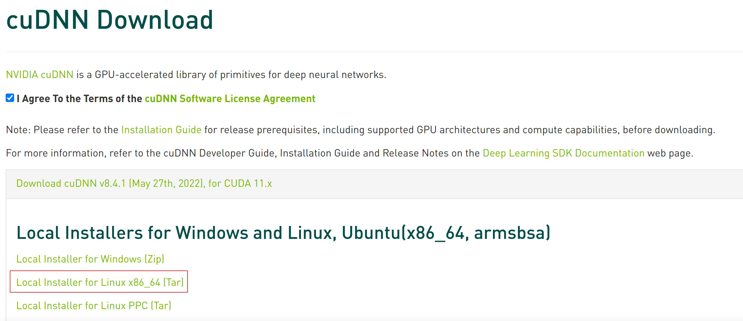The height and width of the screenshot is (321, 743).
Task: Download Local Installer for Windows (Zip)
Action: (x=90, y=259)
